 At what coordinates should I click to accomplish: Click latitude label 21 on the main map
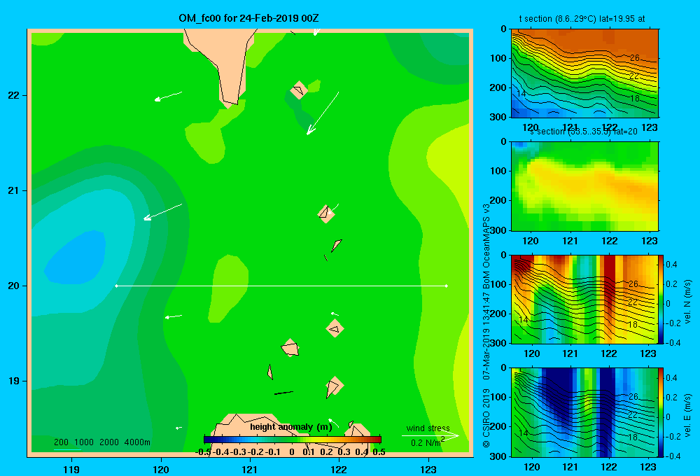14,190
